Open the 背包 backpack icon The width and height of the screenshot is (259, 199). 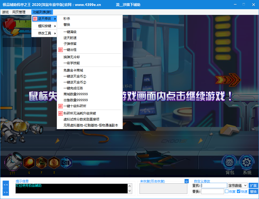229,162
